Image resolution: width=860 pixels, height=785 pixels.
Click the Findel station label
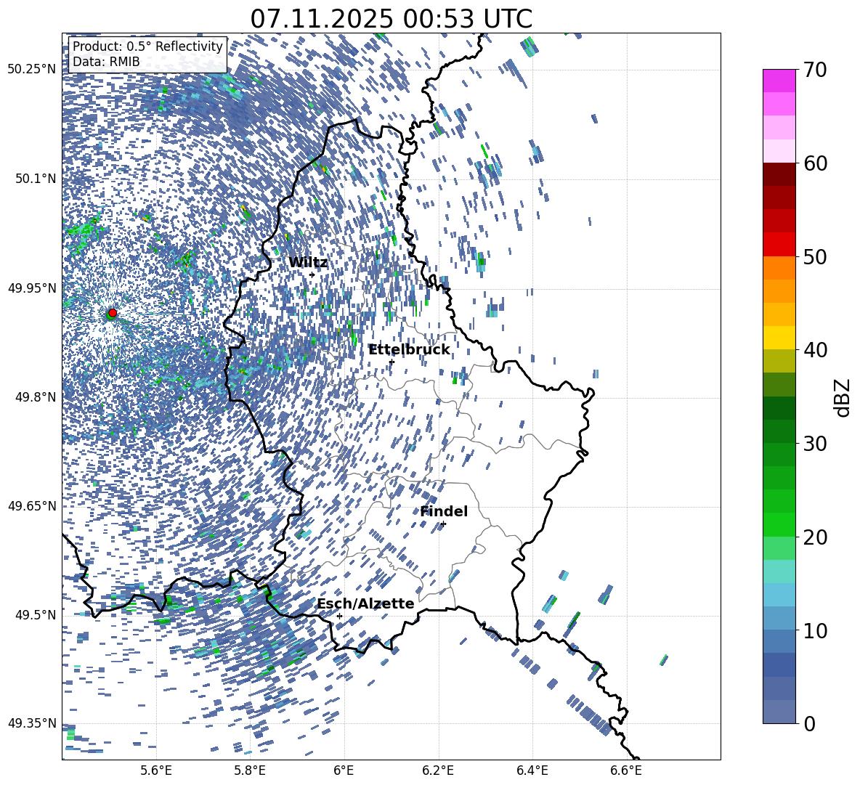(444, 511)
